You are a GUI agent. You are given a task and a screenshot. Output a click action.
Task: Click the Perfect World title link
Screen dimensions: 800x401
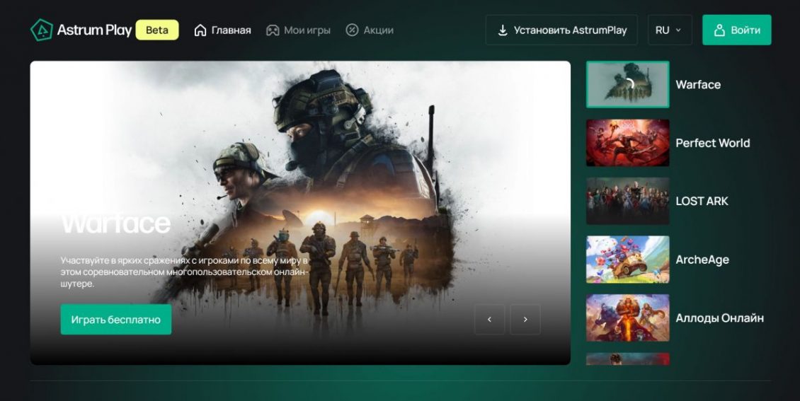coord(712,143)
